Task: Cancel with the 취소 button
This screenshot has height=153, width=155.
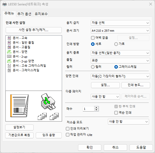Action: (x=115, y=148)
